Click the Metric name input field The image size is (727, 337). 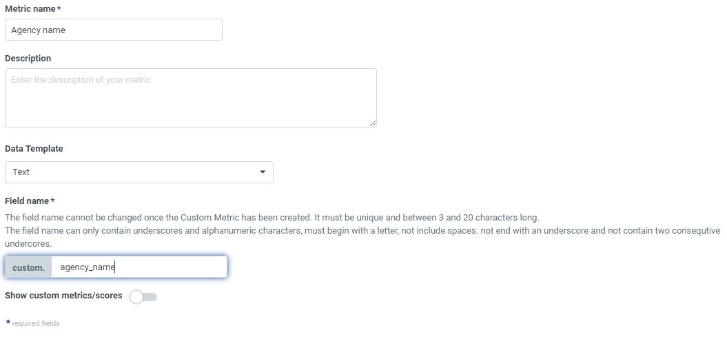(x=114, y=30)
